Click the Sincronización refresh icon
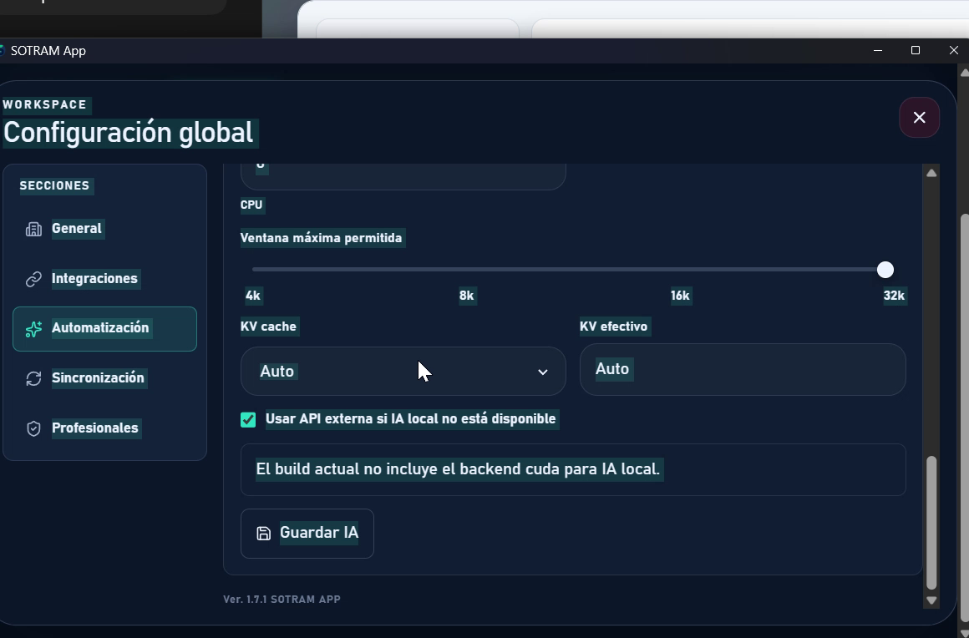This screenshot has width=969, height=638. point(33,378)
